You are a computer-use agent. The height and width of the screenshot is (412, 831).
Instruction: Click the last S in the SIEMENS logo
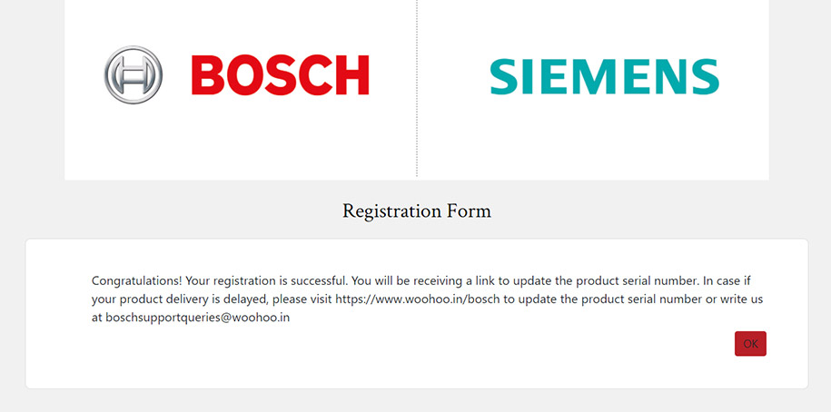coord(703,77)
